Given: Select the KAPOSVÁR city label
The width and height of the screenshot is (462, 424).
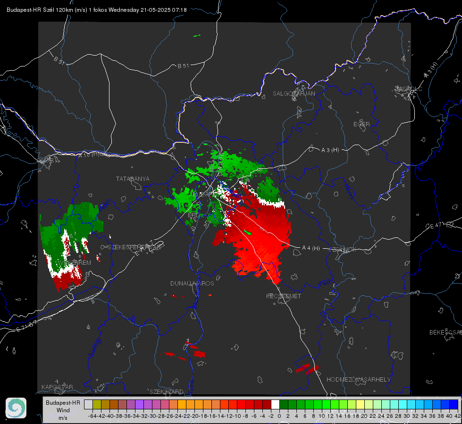Looking at the screenshot, I should [57, 387].
